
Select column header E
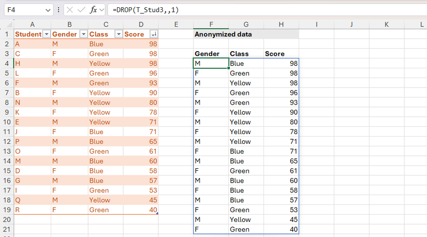(x=176, y=24)
